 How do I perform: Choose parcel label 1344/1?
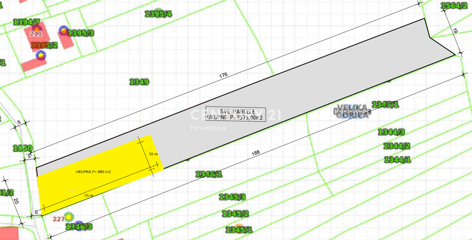[397, 160]
